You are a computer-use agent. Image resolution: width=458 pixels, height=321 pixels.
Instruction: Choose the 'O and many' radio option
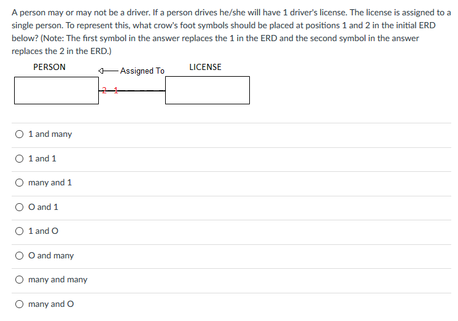pos(19,255)
